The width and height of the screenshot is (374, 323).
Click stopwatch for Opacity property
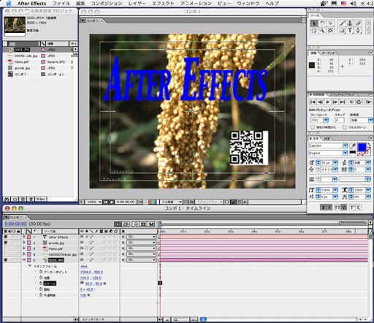[41, 295]
